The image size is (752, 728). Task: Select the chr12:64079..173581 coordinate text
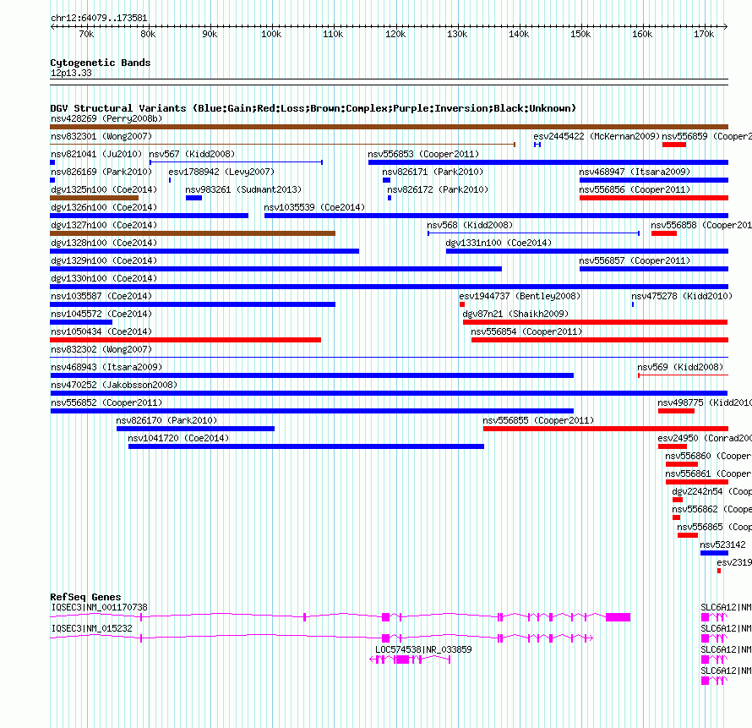(99, 19)
